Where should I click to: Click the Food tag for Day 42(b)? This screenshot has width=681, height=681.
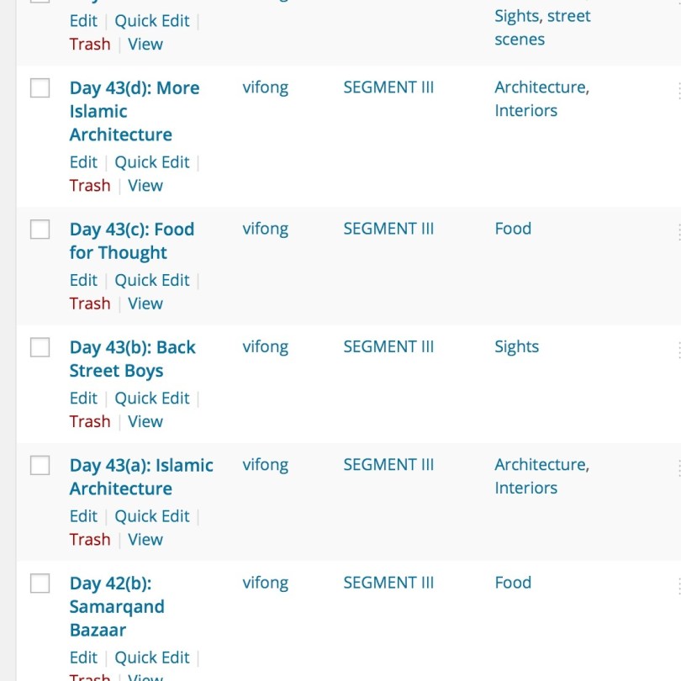513,583
